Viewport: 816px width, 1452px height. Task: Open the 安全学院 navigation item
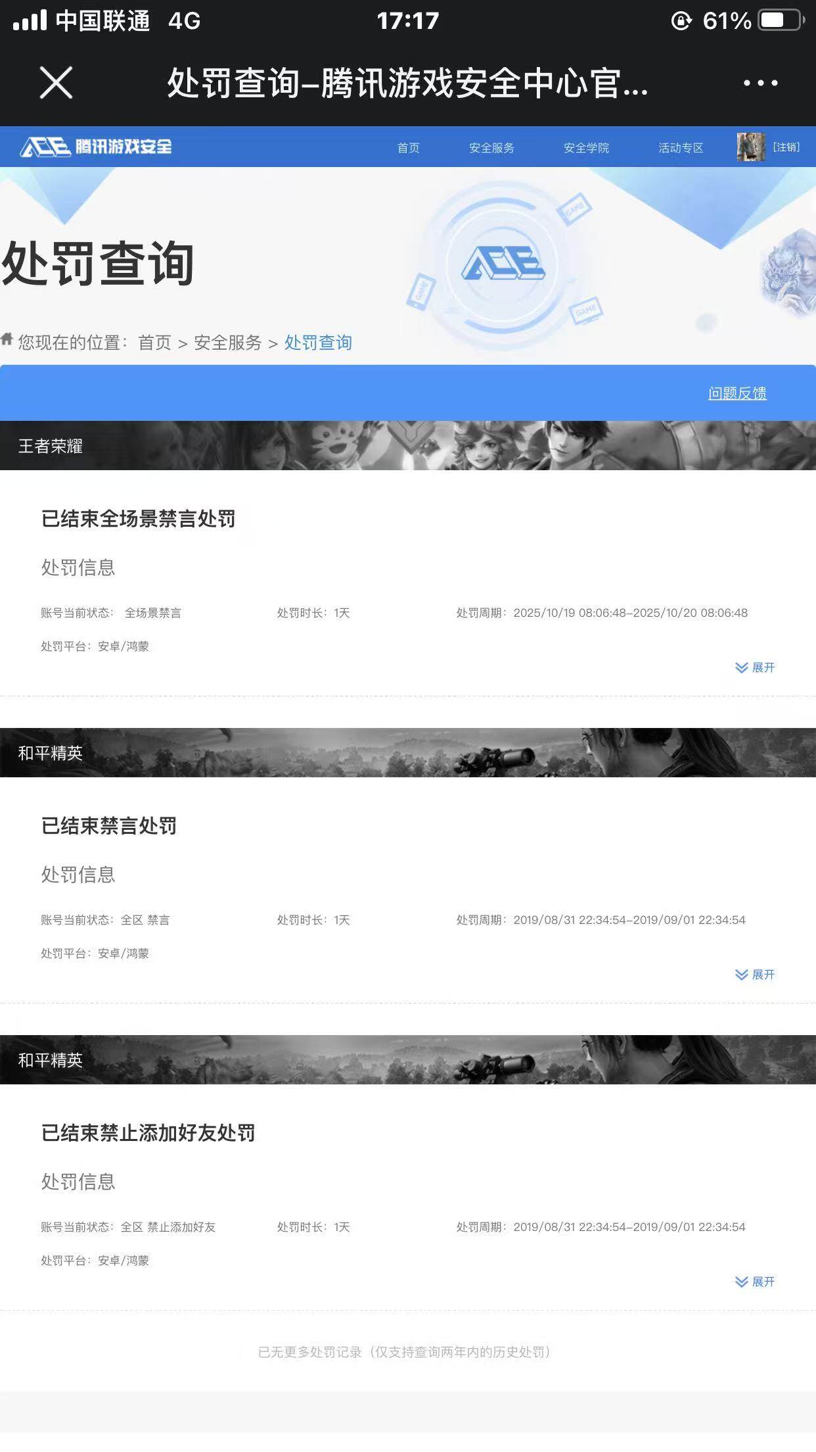[x=586, y=148]
